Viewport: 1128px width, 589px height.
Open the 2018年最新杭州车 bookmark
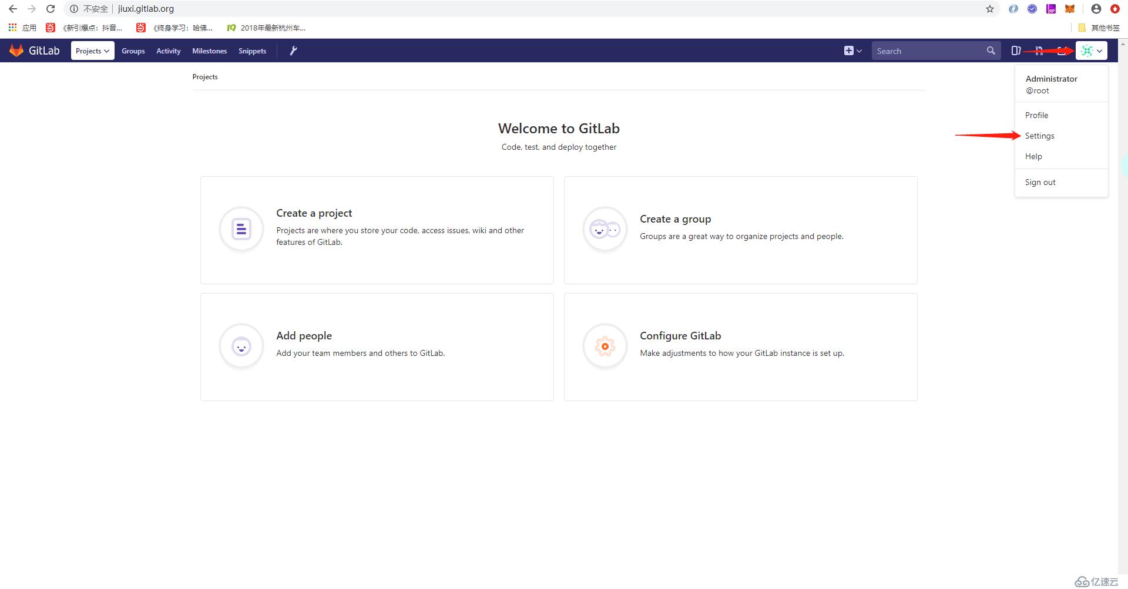point(267,28)
